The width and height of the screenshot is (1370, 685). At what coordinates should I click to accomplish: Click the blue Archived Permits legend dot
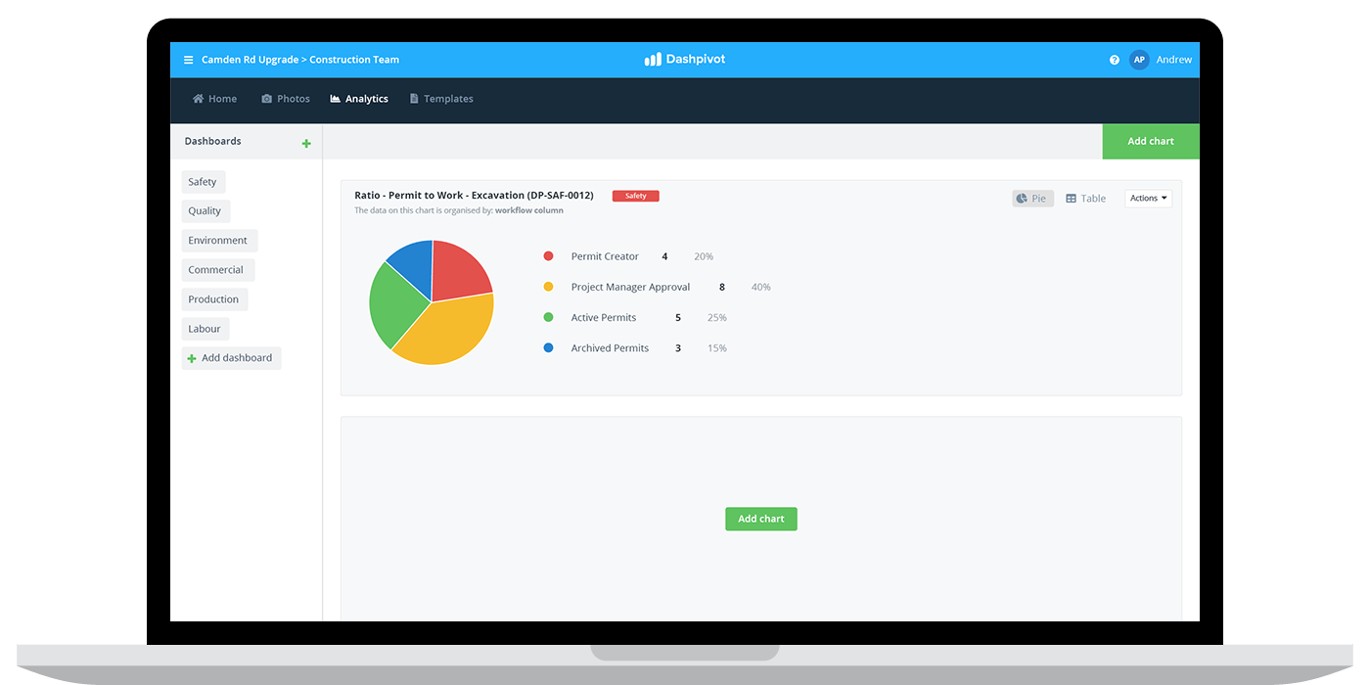(548, 347)
